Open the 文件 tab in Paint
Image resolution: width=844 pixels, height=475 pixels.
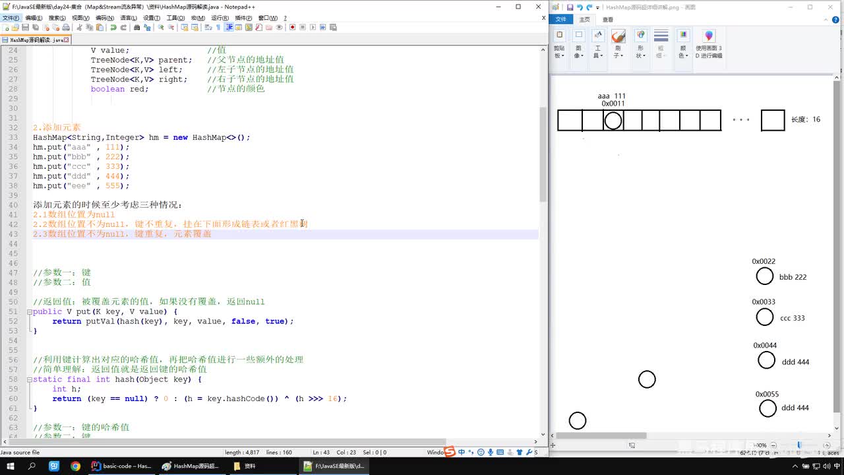(x=560, y=20)
